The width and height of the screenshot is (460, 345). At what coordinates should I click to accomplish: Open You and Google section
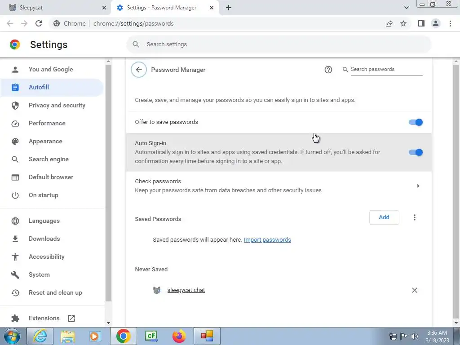tap(52, 70)
